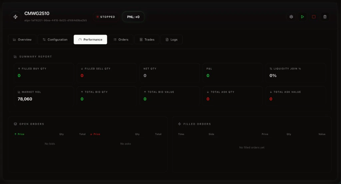Switch to the Overview tab
The width and height of the screenshot is (341, 184).
point(22,40)
